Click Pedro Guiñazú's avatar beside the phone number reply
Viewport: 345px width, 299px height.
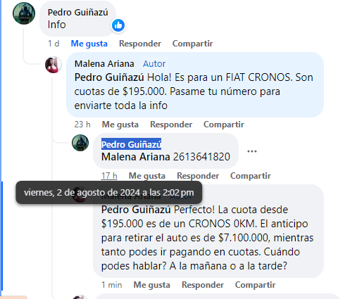click(x=80, y=143)
